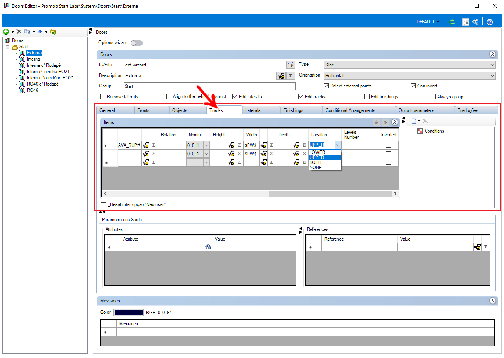Collapse the Items panel using its chevron
The height and width of the screenshot is (358, 504).
pyautogui.click(x=394, y=122)
